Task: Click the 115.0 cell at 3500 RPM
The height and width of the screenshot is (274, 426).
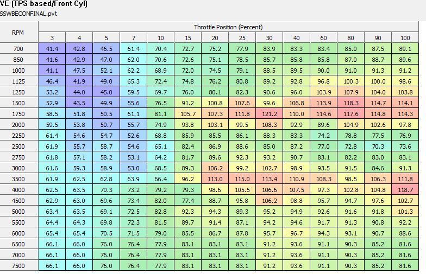Action: pos(242,179)
